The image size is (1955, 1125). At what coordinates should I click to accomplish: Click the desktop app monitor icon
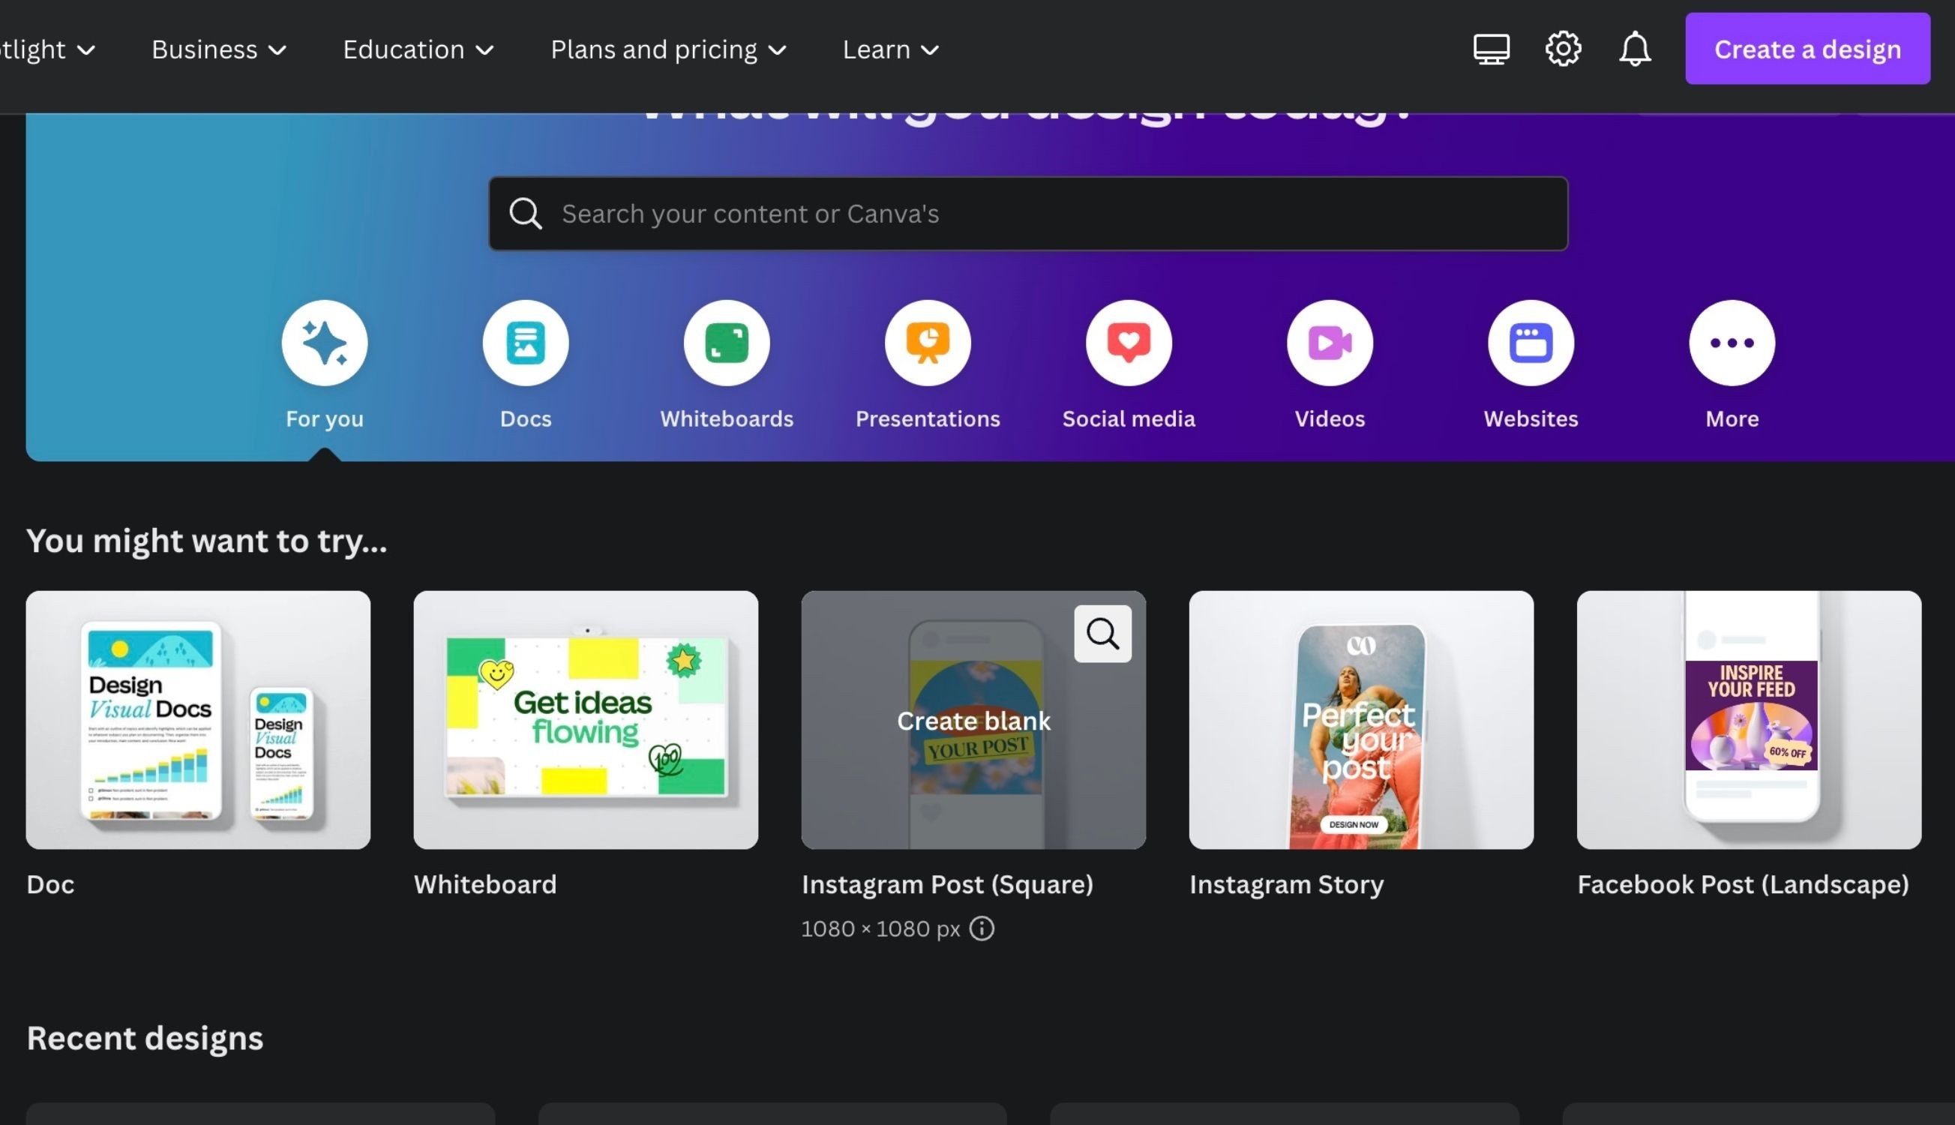[1491, 49]
